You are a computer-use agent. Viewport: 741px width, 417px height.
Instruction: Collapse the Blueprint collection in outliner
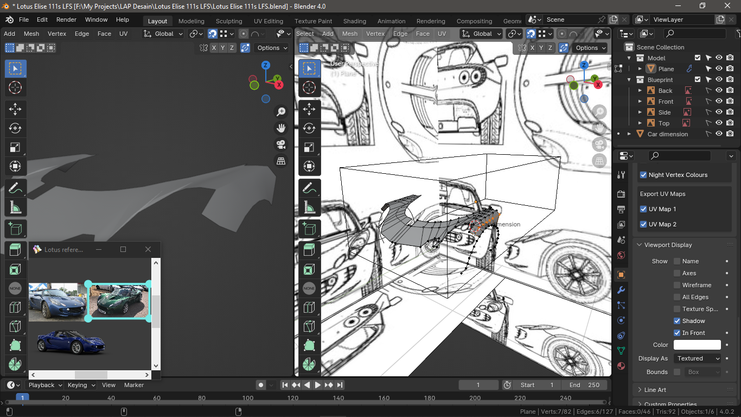(x=630, y=80)
